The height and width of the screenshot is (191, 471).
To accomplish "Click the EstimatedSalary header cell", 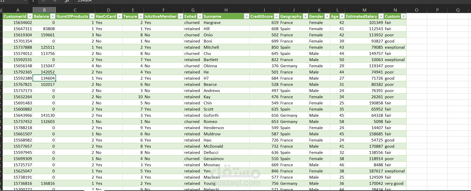I will (x=364, y=16).
